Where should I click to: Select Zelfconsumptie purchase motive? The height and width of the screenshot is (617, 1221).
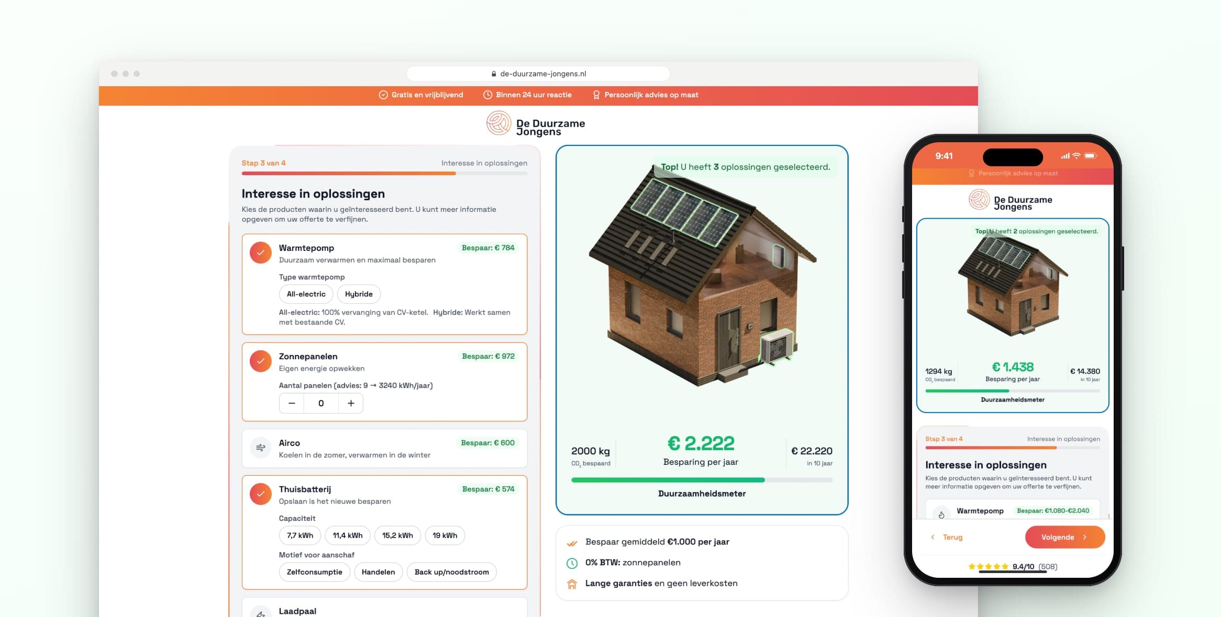tap(314, 572)
